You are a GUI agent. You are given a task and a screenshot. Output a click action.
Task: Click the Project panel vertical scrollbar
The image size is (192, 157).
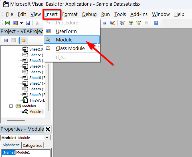pos(48,88)
